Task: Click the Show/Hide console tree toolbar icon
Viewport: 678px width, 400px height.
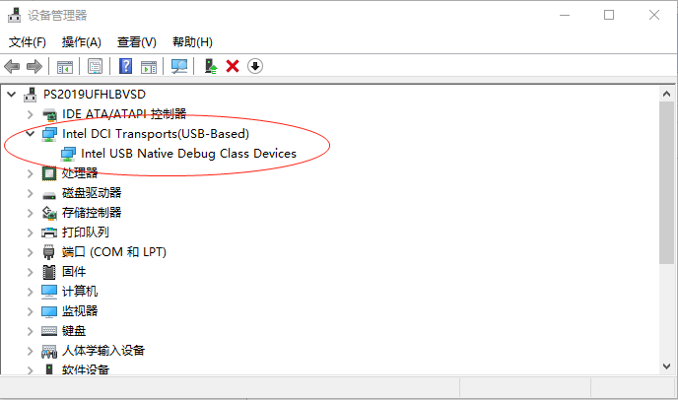Action: click(65, 67)
